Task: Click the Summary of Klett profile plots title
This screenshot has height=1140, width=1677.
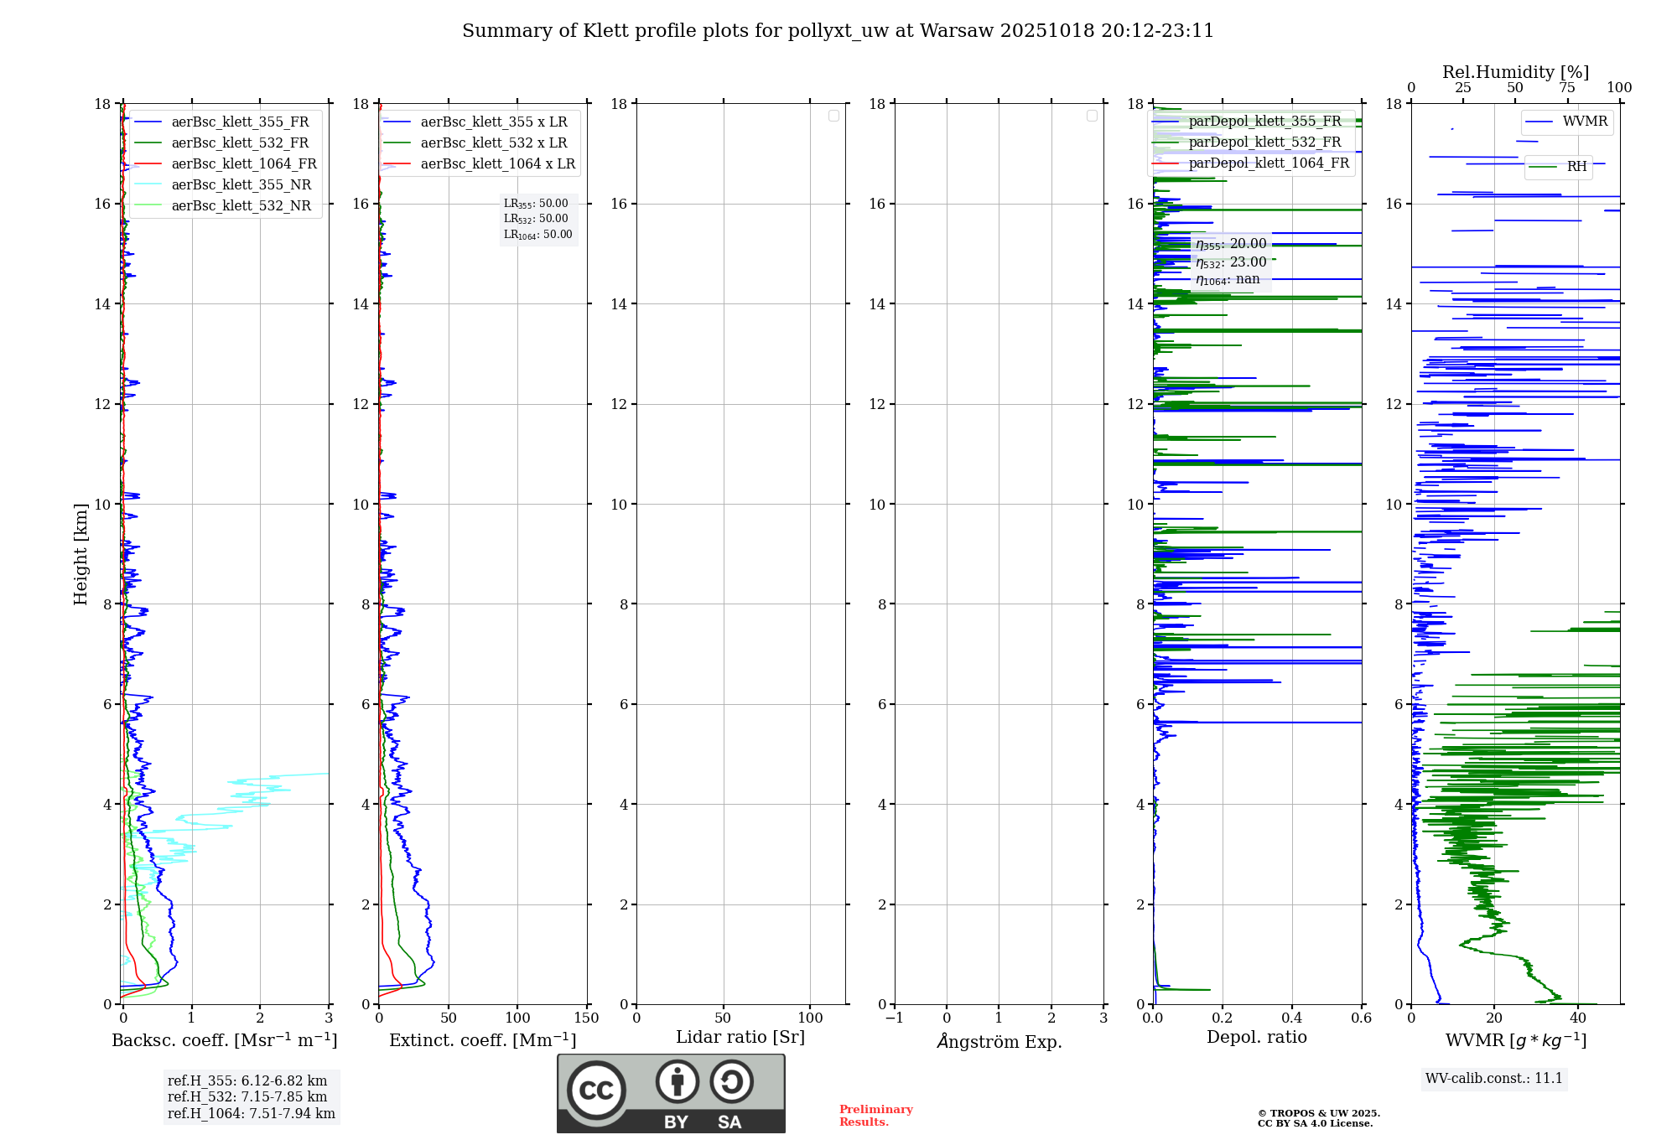Action: tap(838, 31)
